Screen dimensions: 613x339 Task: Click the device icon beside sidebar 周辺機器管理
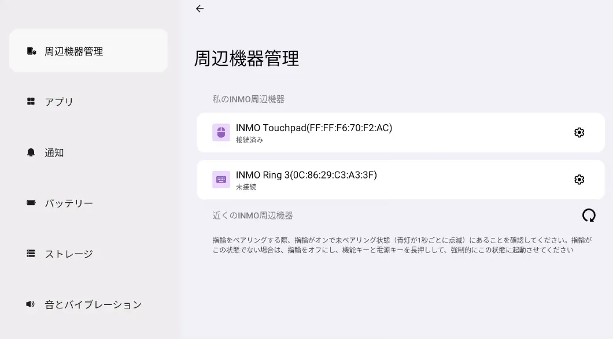[32, 51]
